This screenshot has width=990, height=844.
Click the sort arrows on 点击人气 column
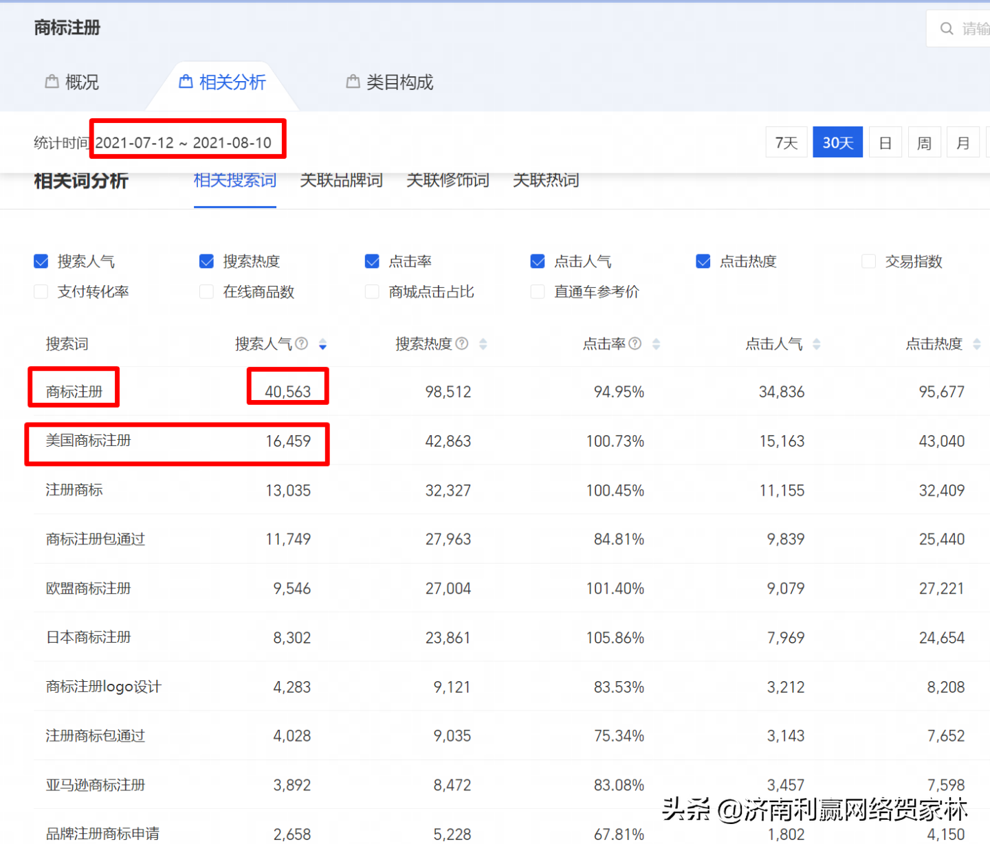click(x=817, y=344)
